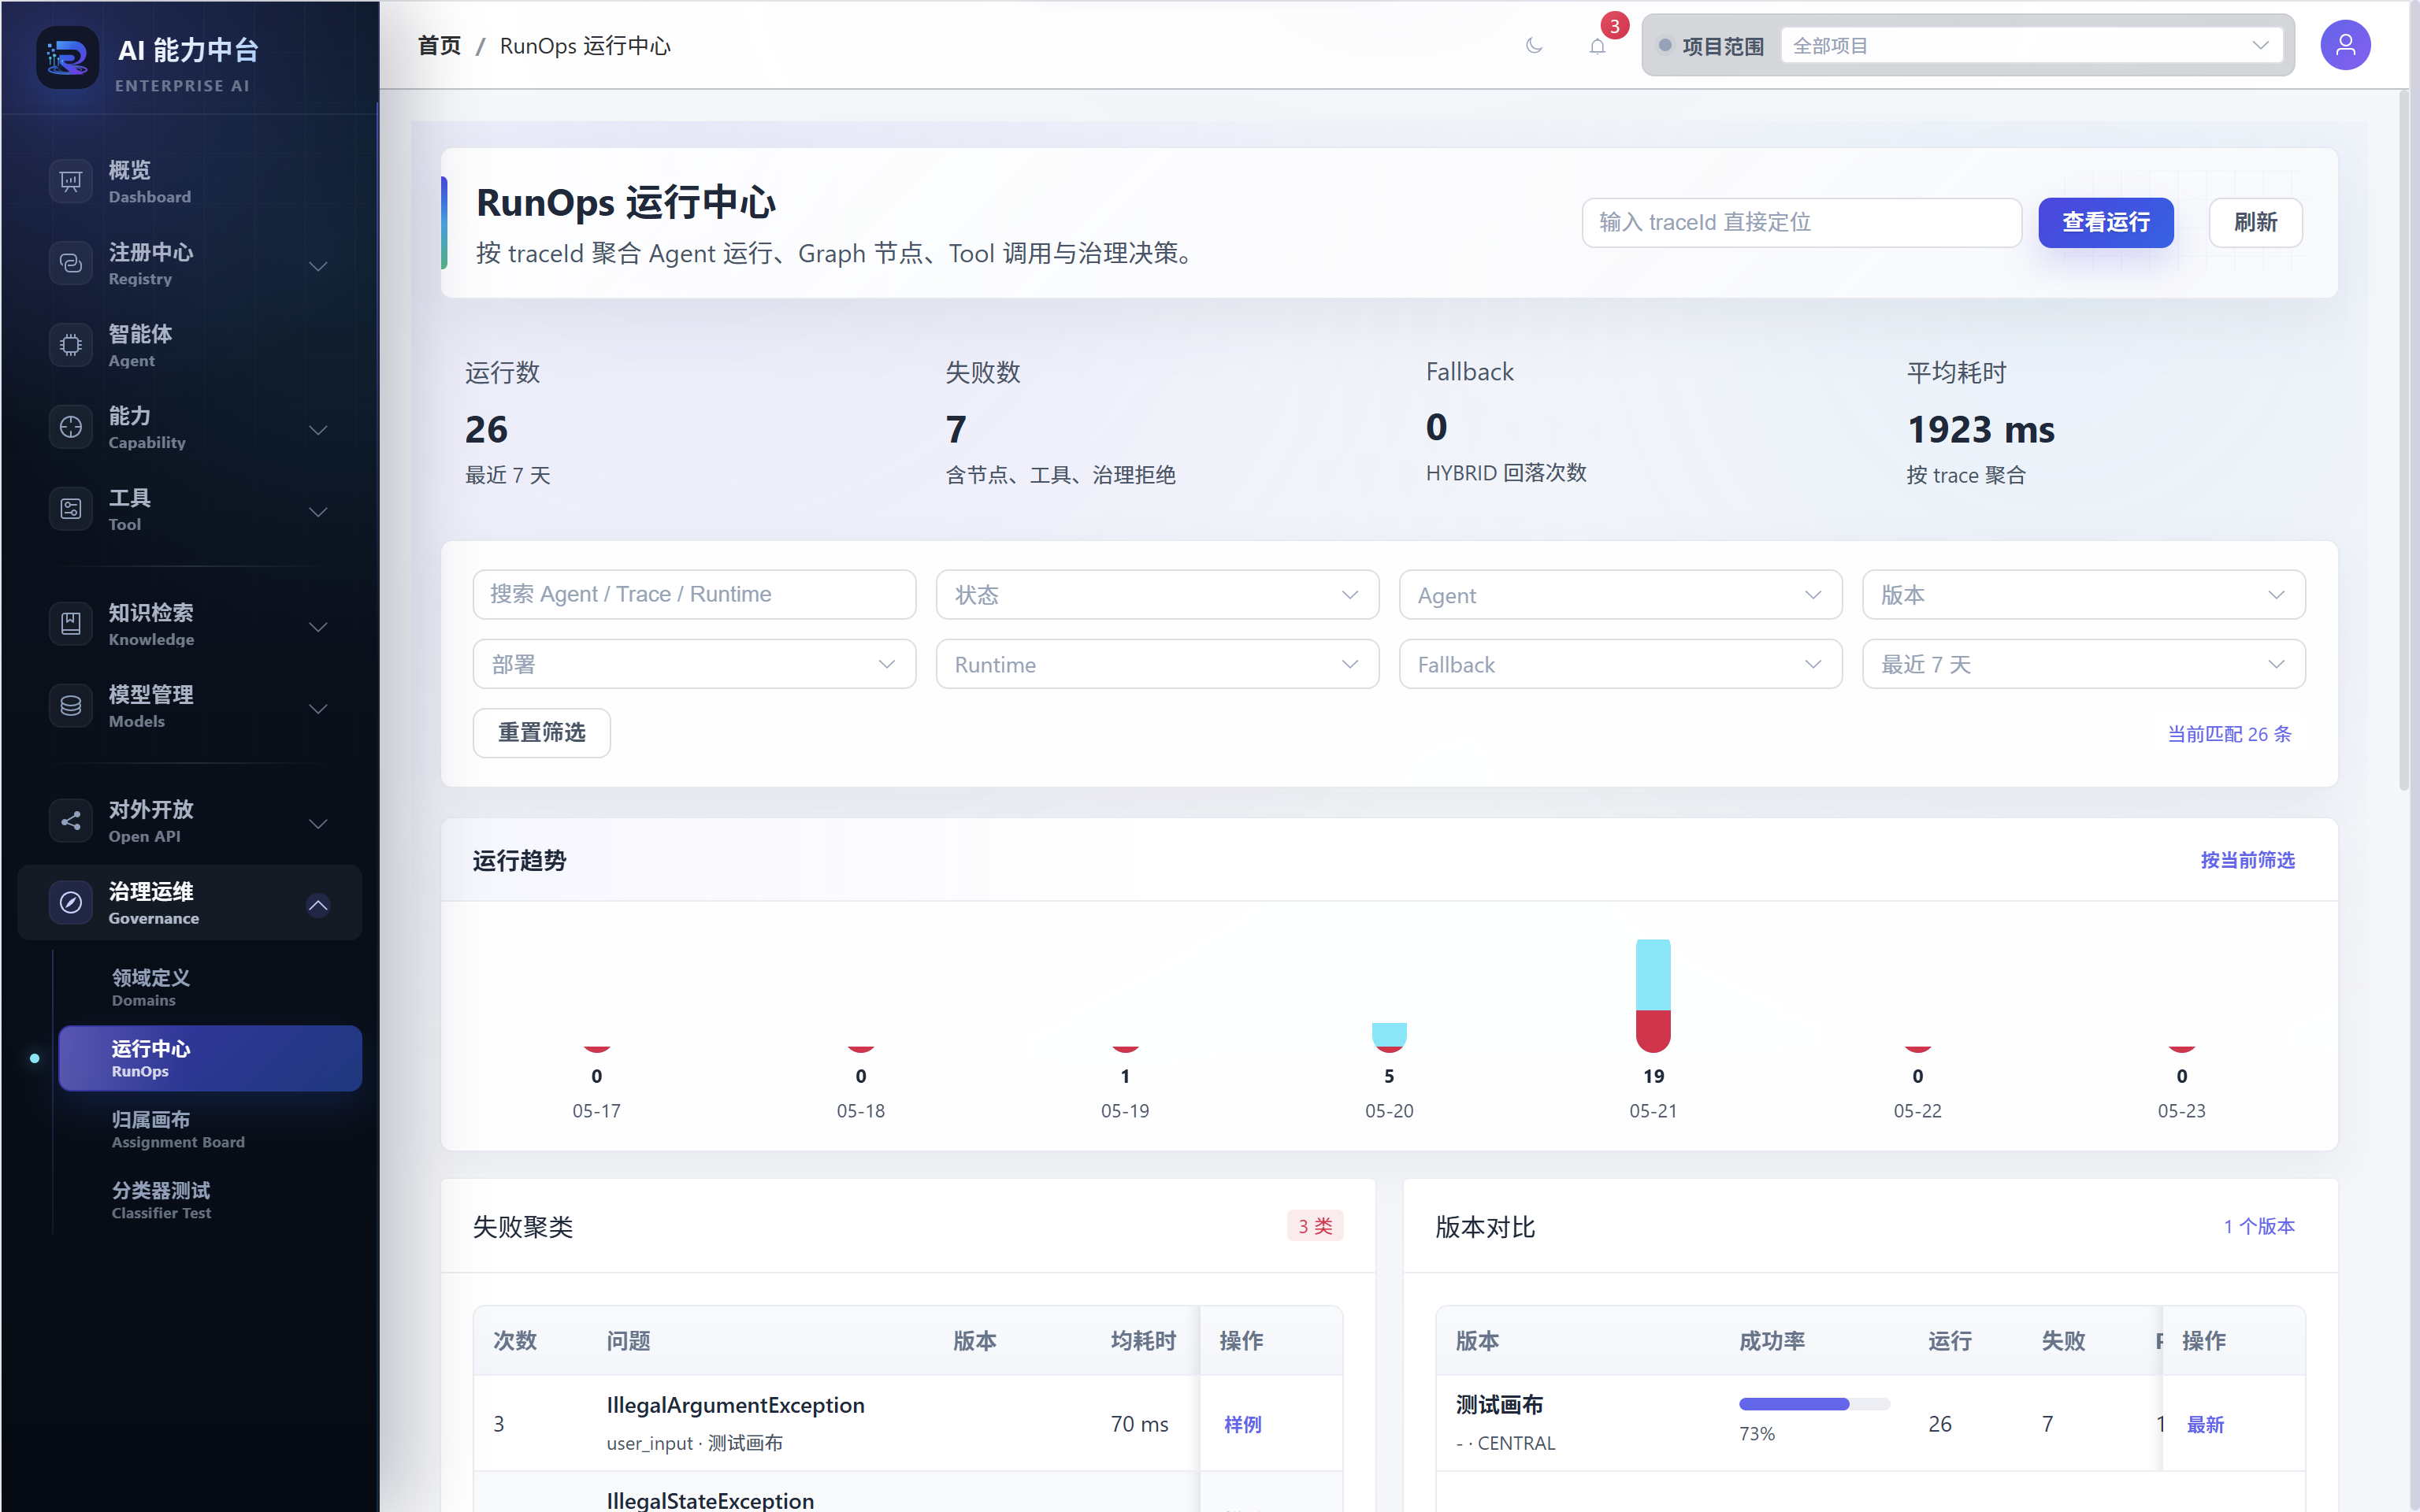
Task: Click the 1923 ms average duration value
Action: tap(1980, 430)
